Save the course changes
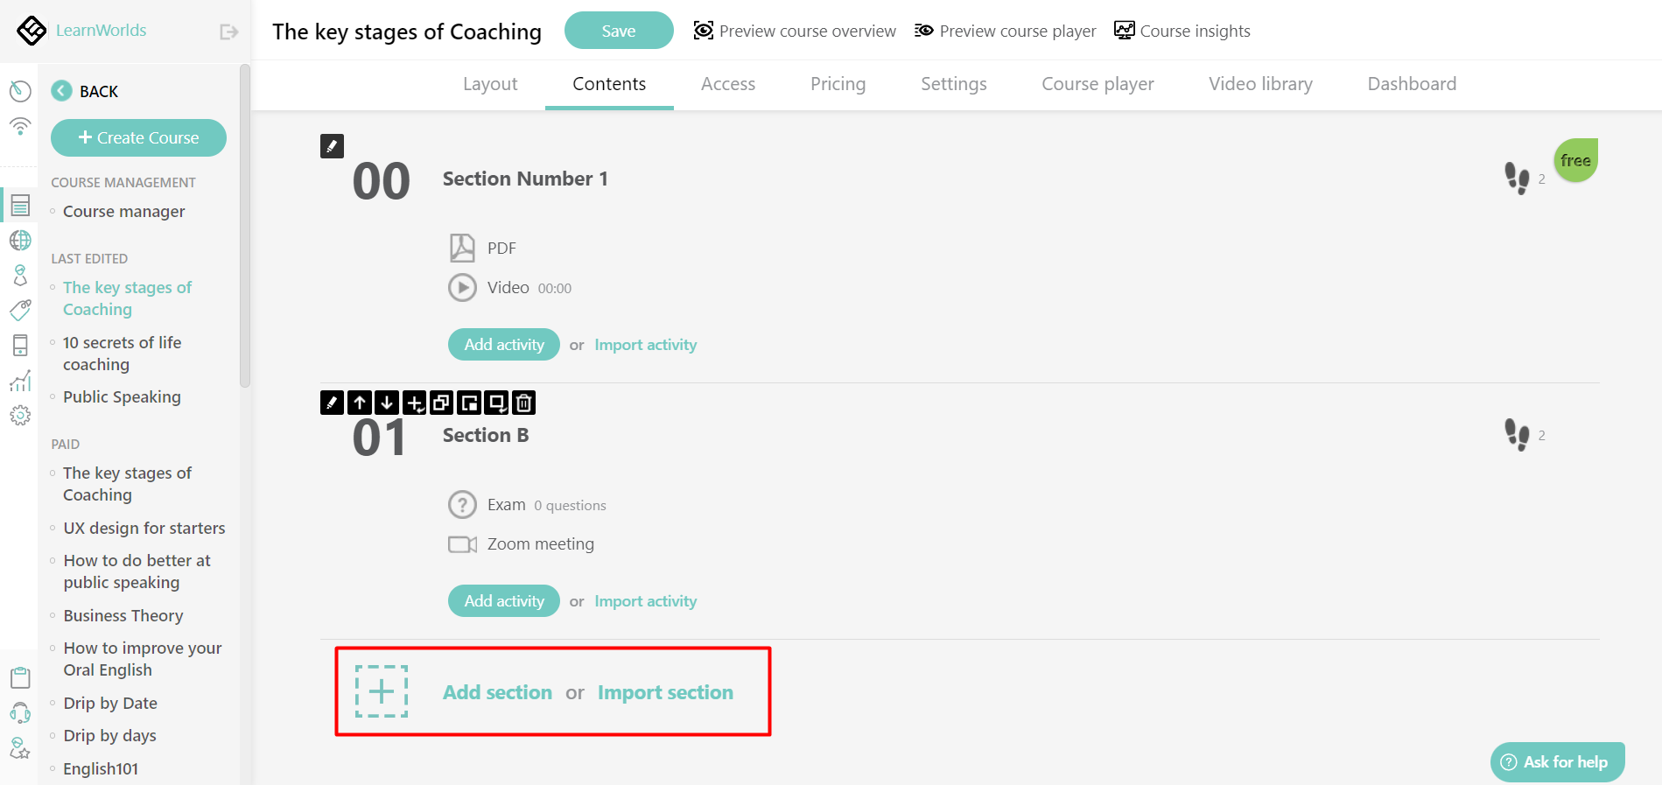This screenshot has height=785, width=1662. point(618,30)
